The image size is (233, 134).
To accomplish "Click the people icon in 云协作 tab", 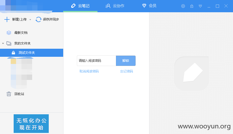I will tap(108, 6).
